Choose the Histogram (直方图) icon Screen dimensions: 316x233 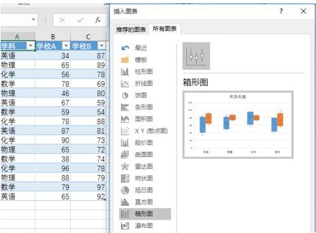tap(125, 202)
